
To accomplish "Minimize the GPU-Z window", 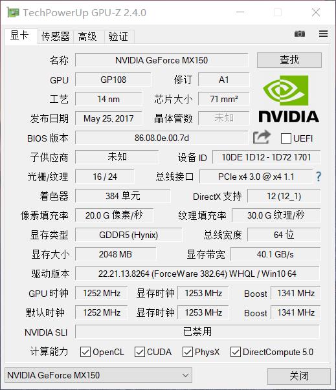I will (x=240, y=12).
